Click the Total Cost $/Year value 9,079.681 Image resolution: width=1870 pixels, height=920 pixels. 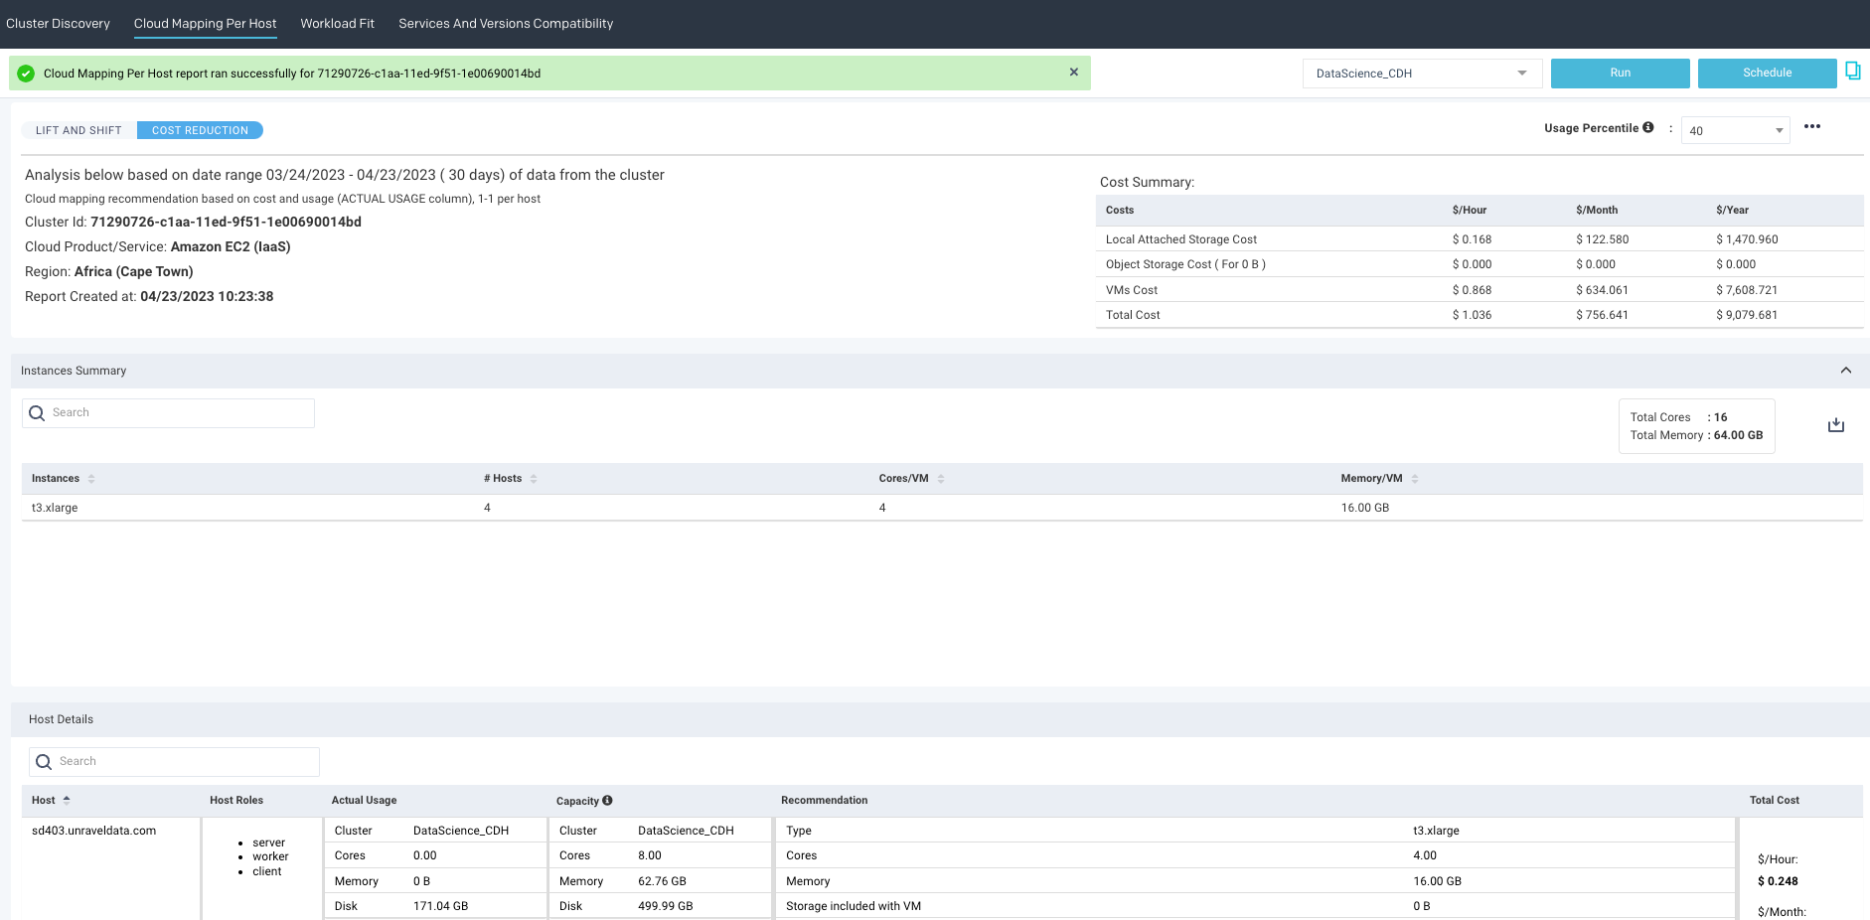(x=1747, y=315)
